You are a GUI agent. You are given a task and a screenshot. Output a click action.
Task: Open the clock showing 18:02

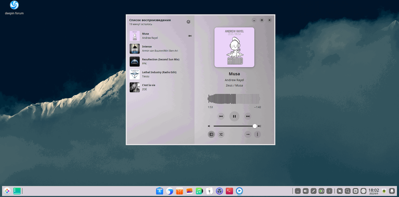(374, 191)
